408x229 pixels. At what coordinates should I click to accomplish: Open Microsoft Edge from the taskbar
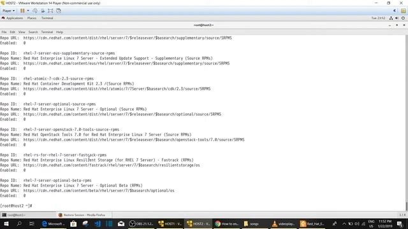tap(54, 223)
